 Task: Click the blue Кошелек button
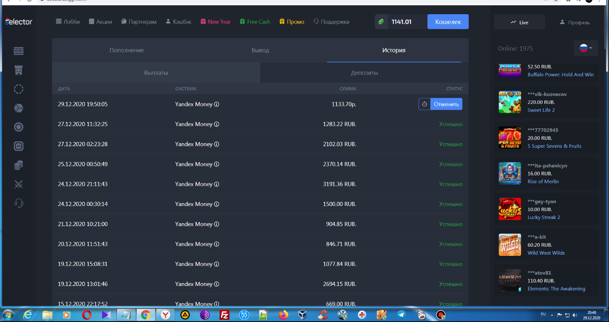(448, 22)
